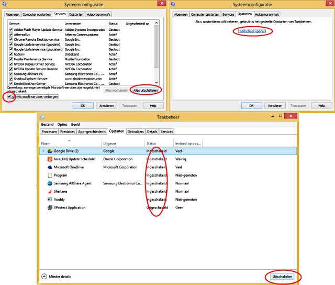The image size is (335, 285).
Task: Click the blank Program file icon
Action: point(50,176)
